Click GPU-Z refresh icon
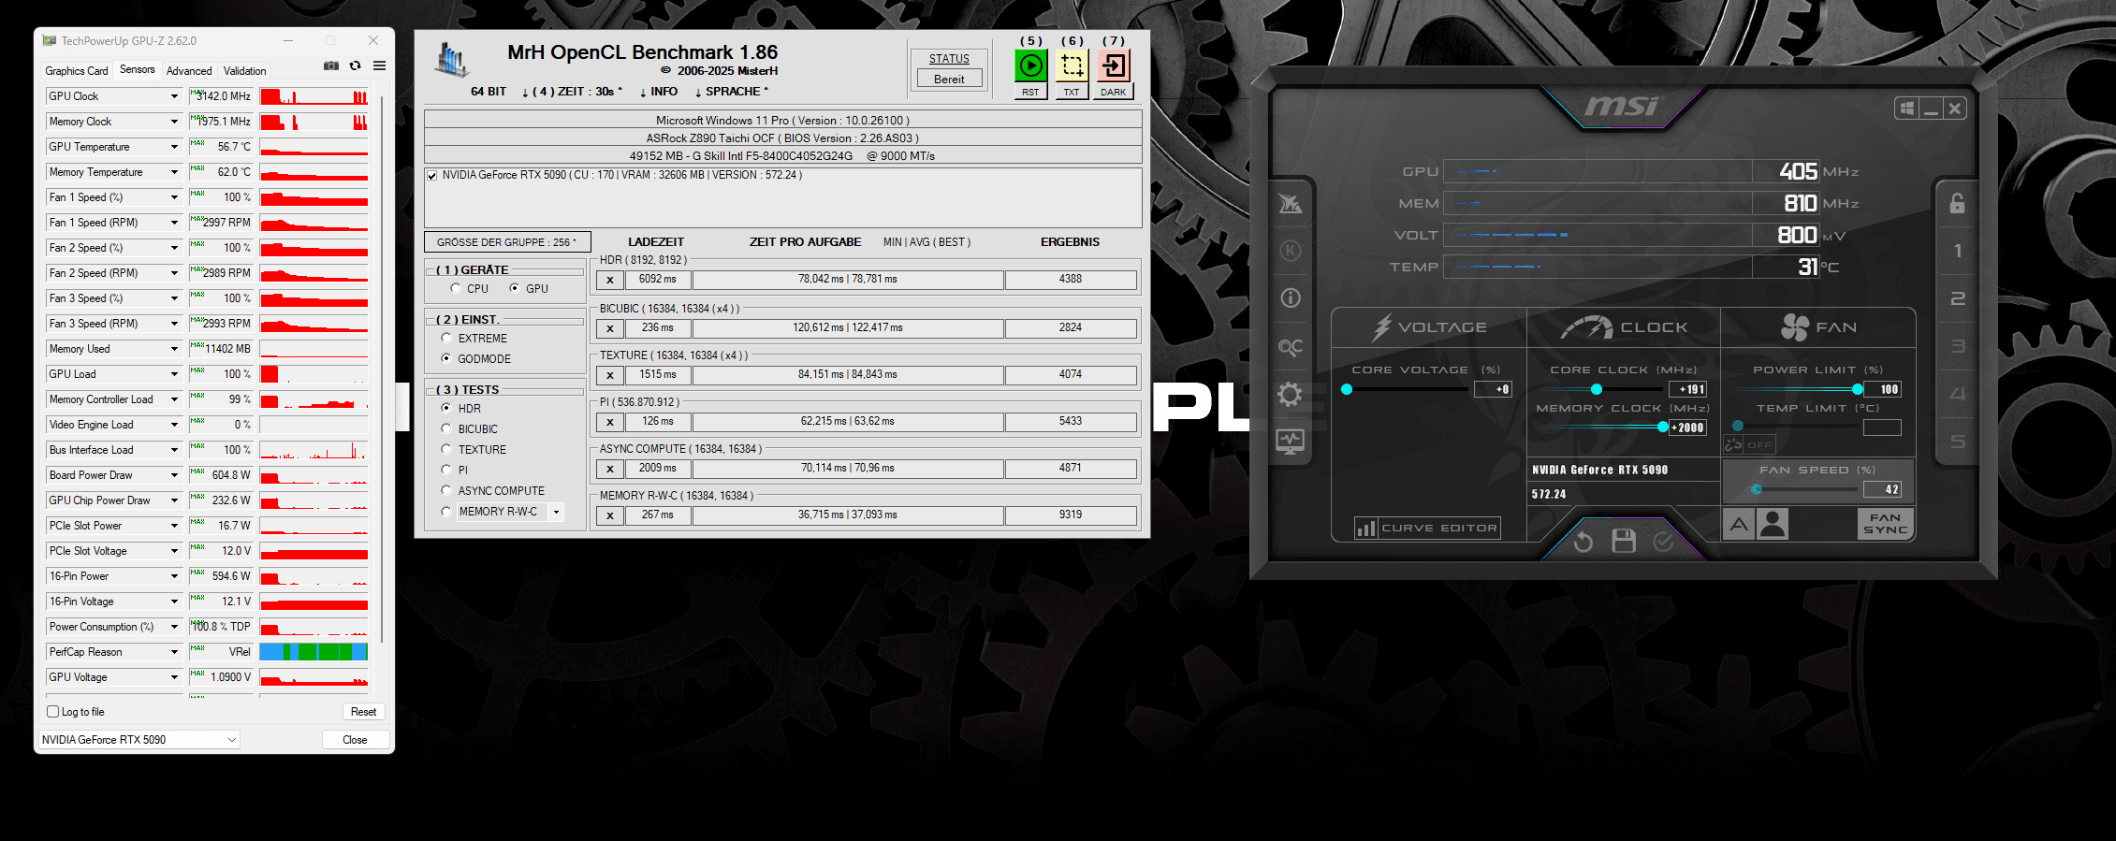The width and height of the screenshot is (2116, 841). pyautogui.click(x=355, y=65)
